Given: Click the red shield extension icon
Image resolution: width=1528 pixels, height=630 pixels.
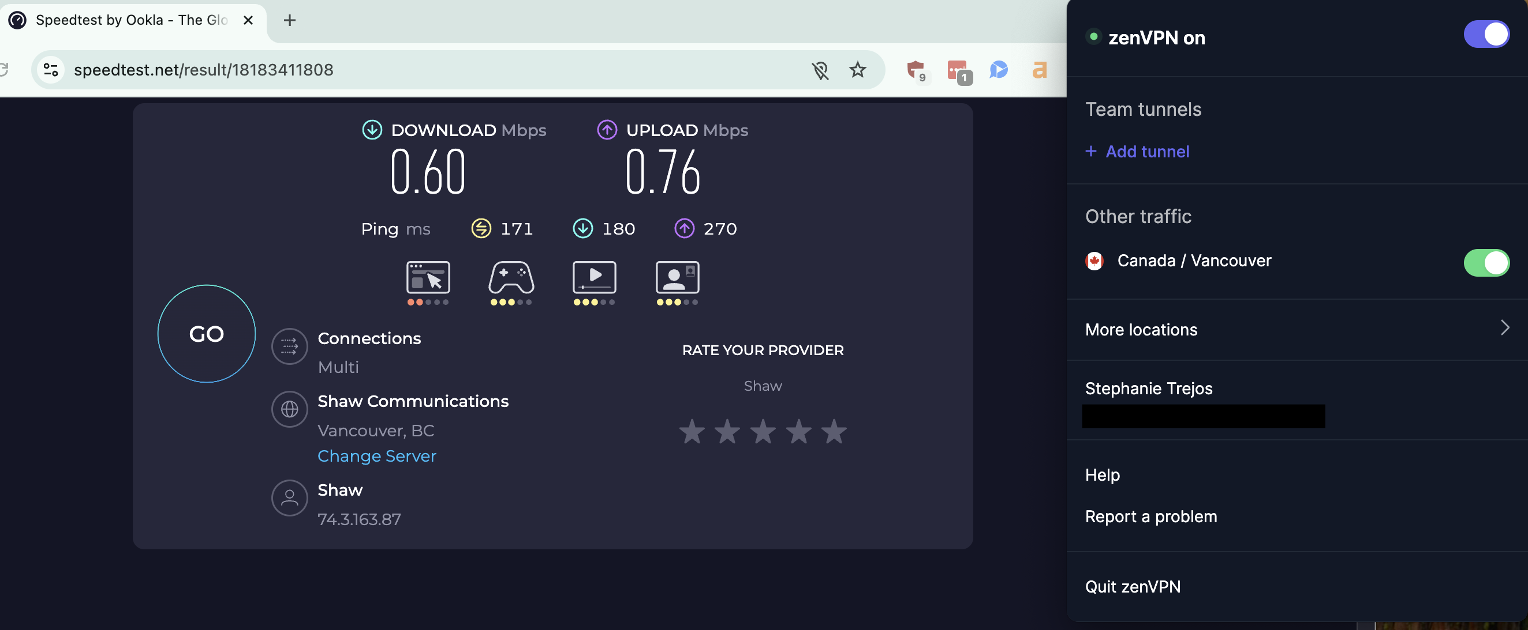Looking at the screenshot, I should 916,70.
